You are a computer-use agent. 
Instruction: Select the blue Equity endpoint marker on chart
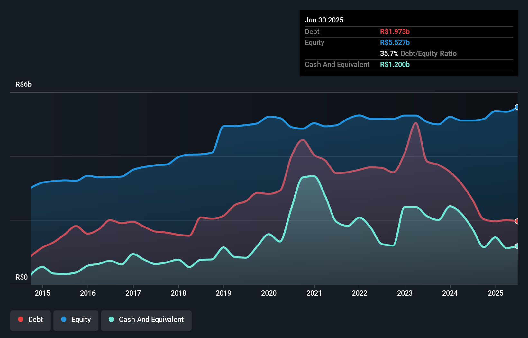(517, 107)
